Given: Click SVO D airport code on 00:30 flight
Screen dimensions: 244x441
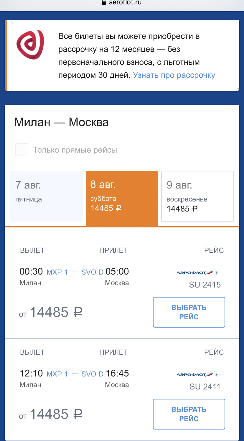Looking at the screenshot, I should tap(92, 272).
